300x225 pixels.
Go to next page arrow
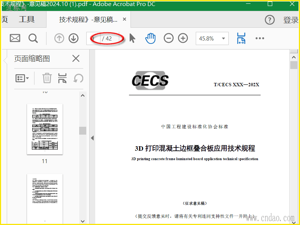[73, 38]
